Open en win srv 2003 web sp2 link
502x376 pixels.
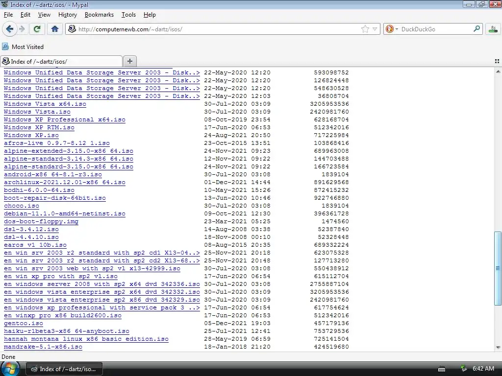pyautogui.click(x=92, y=269)
